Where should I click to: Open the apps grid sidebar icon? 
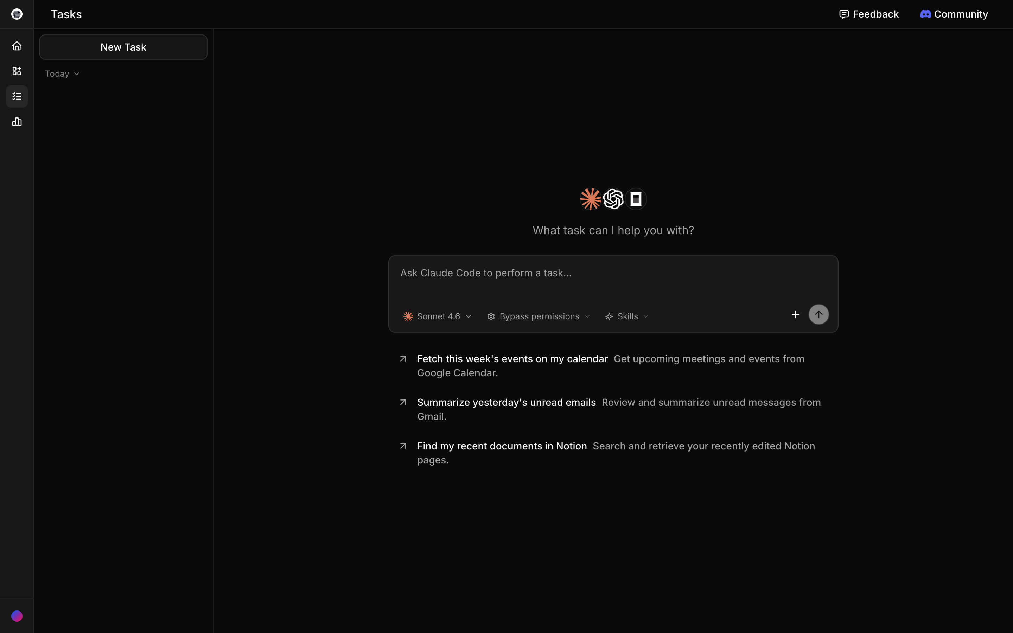coord(17,71)
